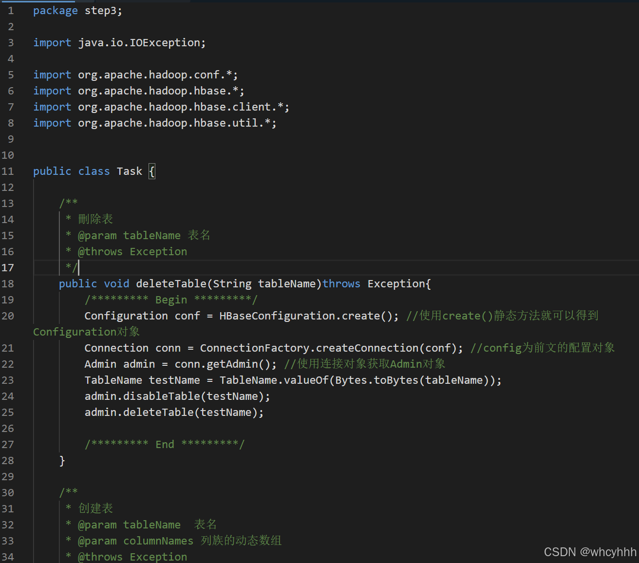Click the class name "Task" on line 11
The image size is (639, 563).
pyautogui.click(x=130, y=171)
